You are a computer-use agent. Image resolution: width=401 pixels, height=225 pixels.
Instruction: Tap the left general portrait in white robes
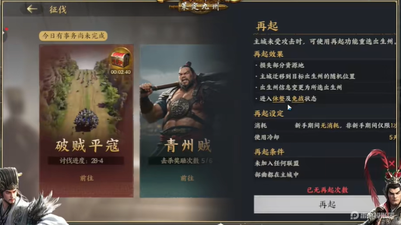pyautogui.click(x=23, y=197)
